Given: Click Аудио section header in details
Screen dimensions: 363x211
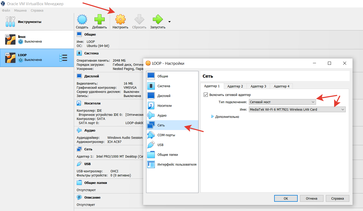Looking at the screenshot, I should 90,130.
